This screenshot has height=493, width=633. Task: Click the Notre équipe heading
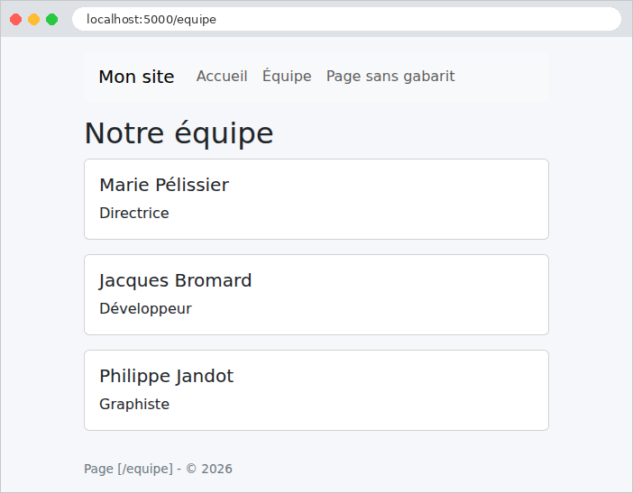[179, 133]
